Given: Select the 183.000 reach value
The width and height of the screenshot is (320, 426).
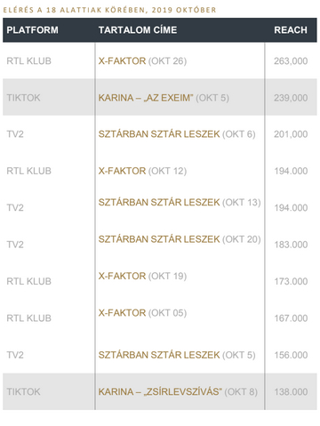Looking at the screenshot, I should click(x=291, y=245).
